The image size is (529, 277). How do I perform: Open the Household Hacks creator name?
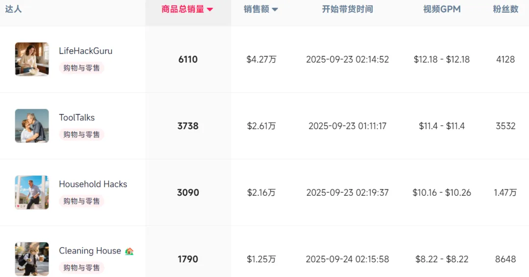[x=93, y=184]
